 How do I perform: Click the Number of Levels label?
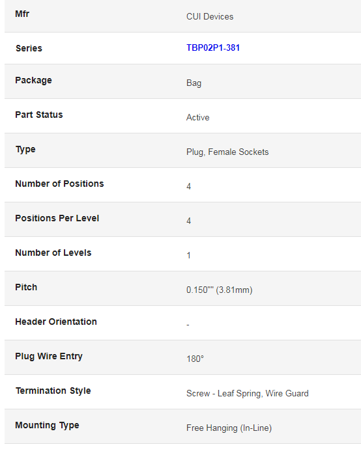(53, 253)
